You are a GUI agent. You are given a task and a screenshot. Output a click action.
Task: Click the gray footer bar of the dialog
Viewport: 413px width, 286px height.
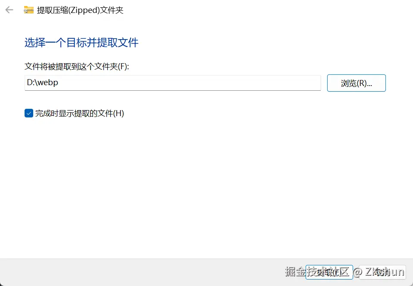(131, 272)
